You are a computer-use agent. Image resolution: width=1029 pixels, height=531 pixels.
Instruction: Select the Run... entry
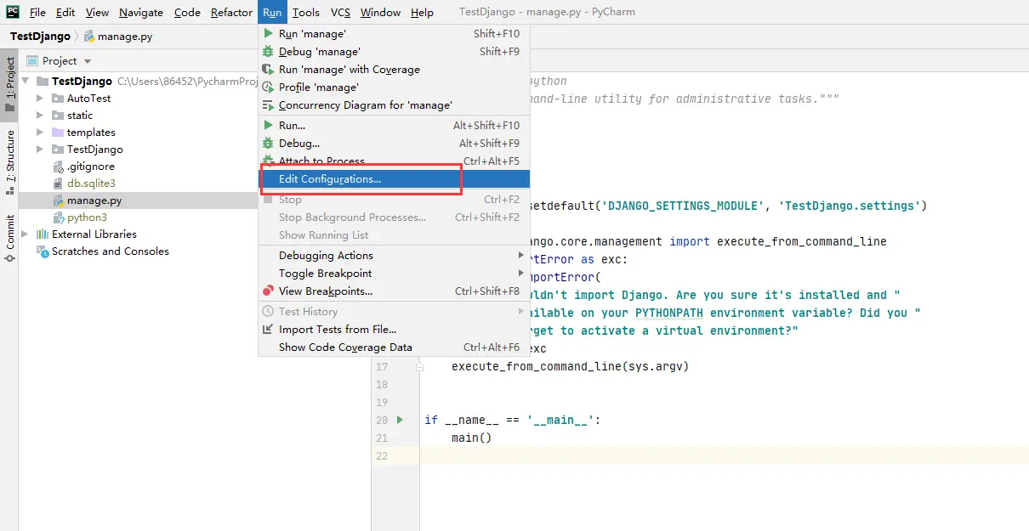coord(394,125)
